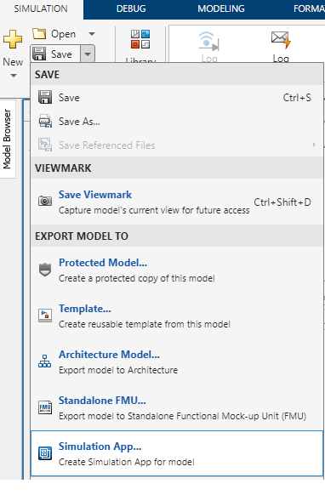Open the Model Browser side panel
The width and height of the screenshot is (325, 495).
(x=8, y=139)
